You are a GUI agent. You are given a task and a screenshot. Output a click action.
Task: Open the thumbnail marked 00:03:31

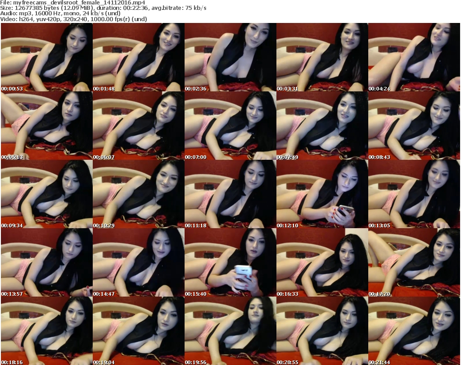[322, 57]
